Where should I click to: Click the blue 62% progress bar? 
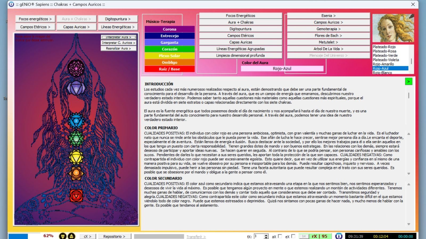(x=18, y=236)
